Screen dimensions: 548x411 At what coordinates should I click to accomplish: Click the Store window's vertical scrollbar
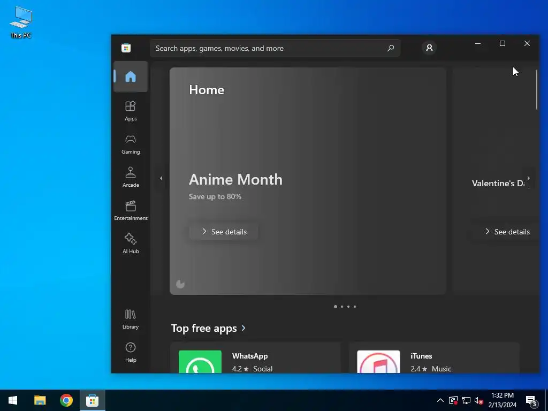point(537,90)
